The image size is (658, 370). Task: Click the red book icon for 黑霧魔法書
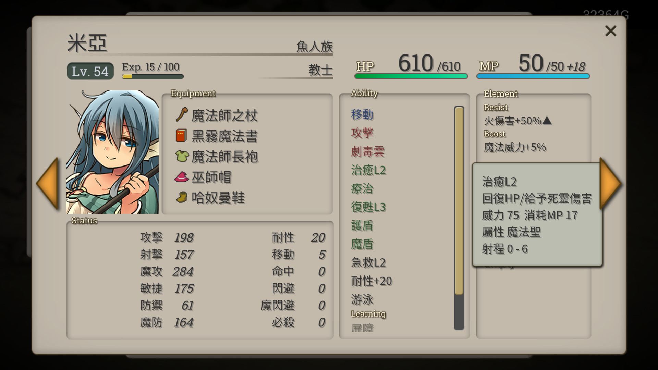click(181, 135)
